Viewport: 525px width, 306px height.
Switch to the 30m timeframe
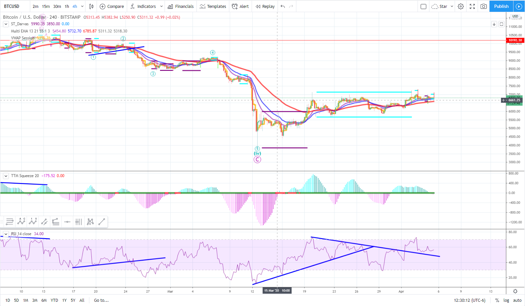point(57,6)
